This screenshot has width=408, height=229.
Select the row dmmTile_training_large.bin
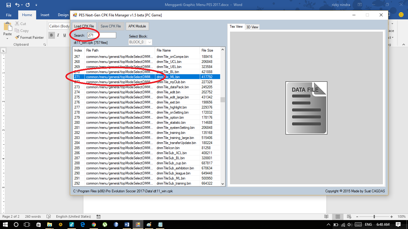(x=147, y=138)
